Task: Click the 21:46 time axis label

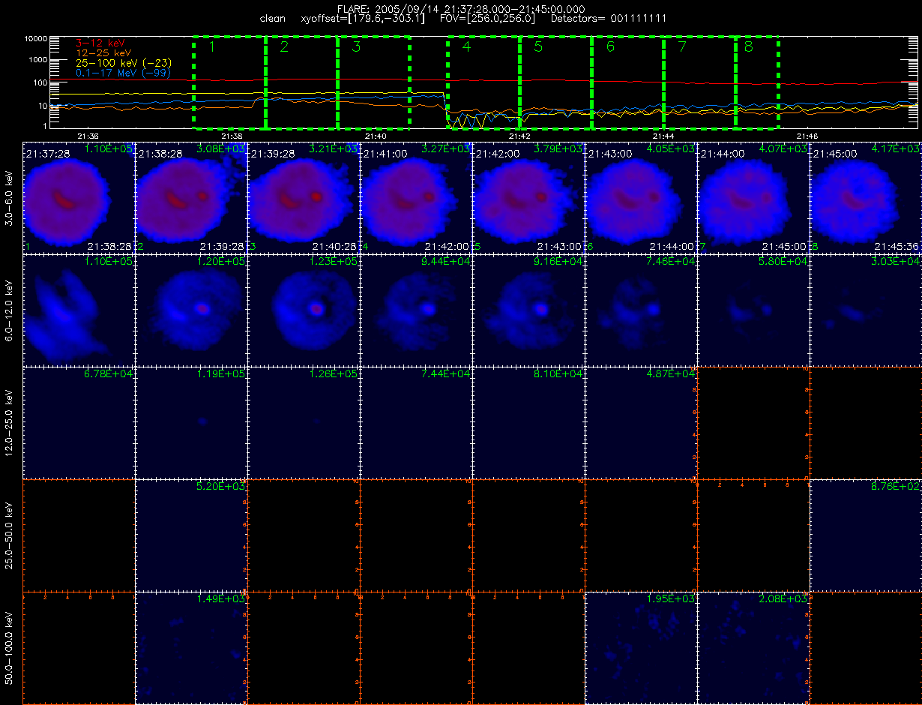Action: (x=807, y=136)
